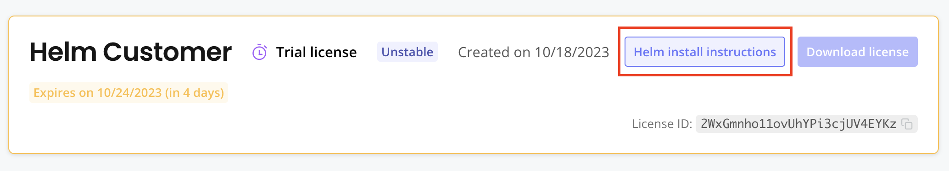This screenshot has height=171, width=949.
Task: Click the License ID label
Action: (662, 124)
